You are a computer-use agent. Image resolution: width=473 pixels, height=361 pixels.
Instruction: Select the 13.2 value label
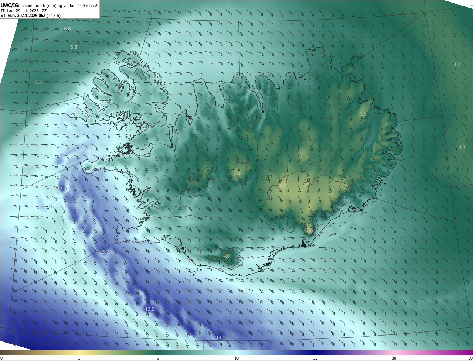coord(105,252)
